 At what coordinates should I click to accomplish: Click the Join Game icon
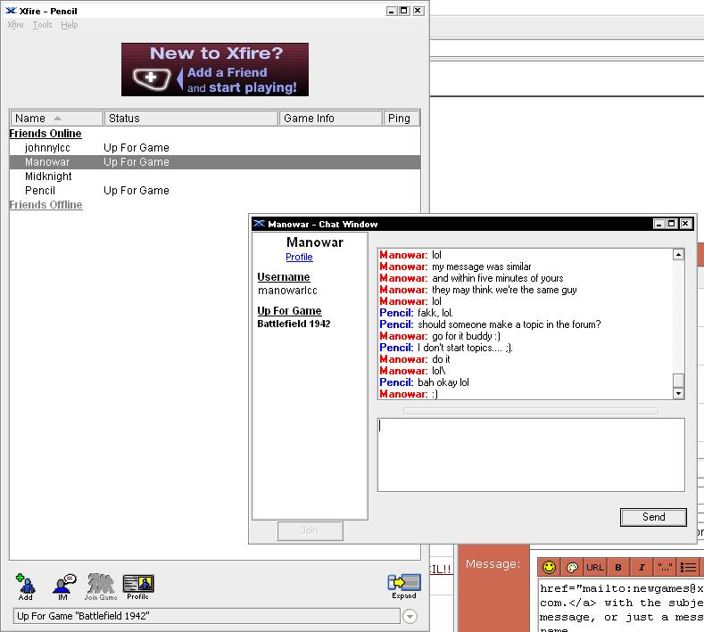[x=101, y=587]
